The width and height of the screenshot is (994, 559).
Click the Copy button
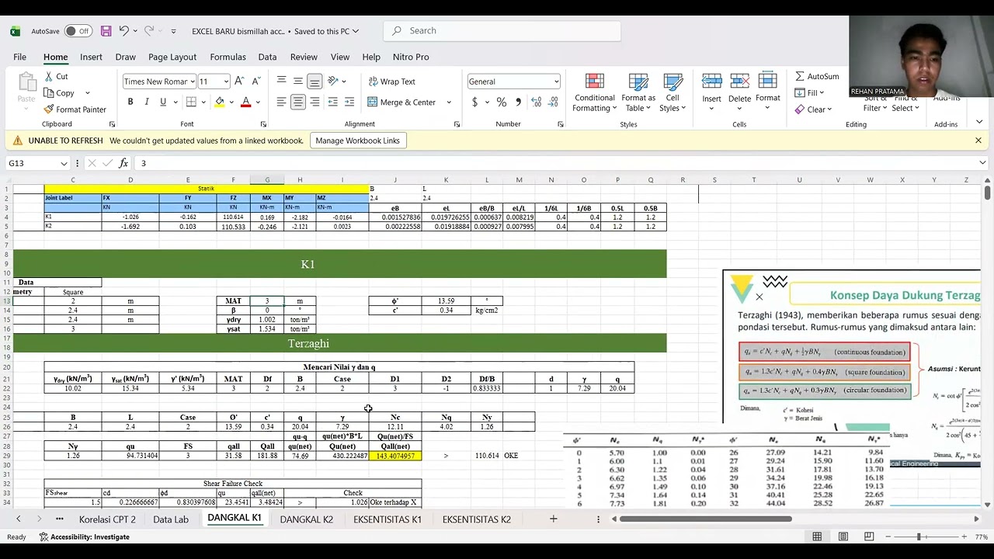pos(59,92)
